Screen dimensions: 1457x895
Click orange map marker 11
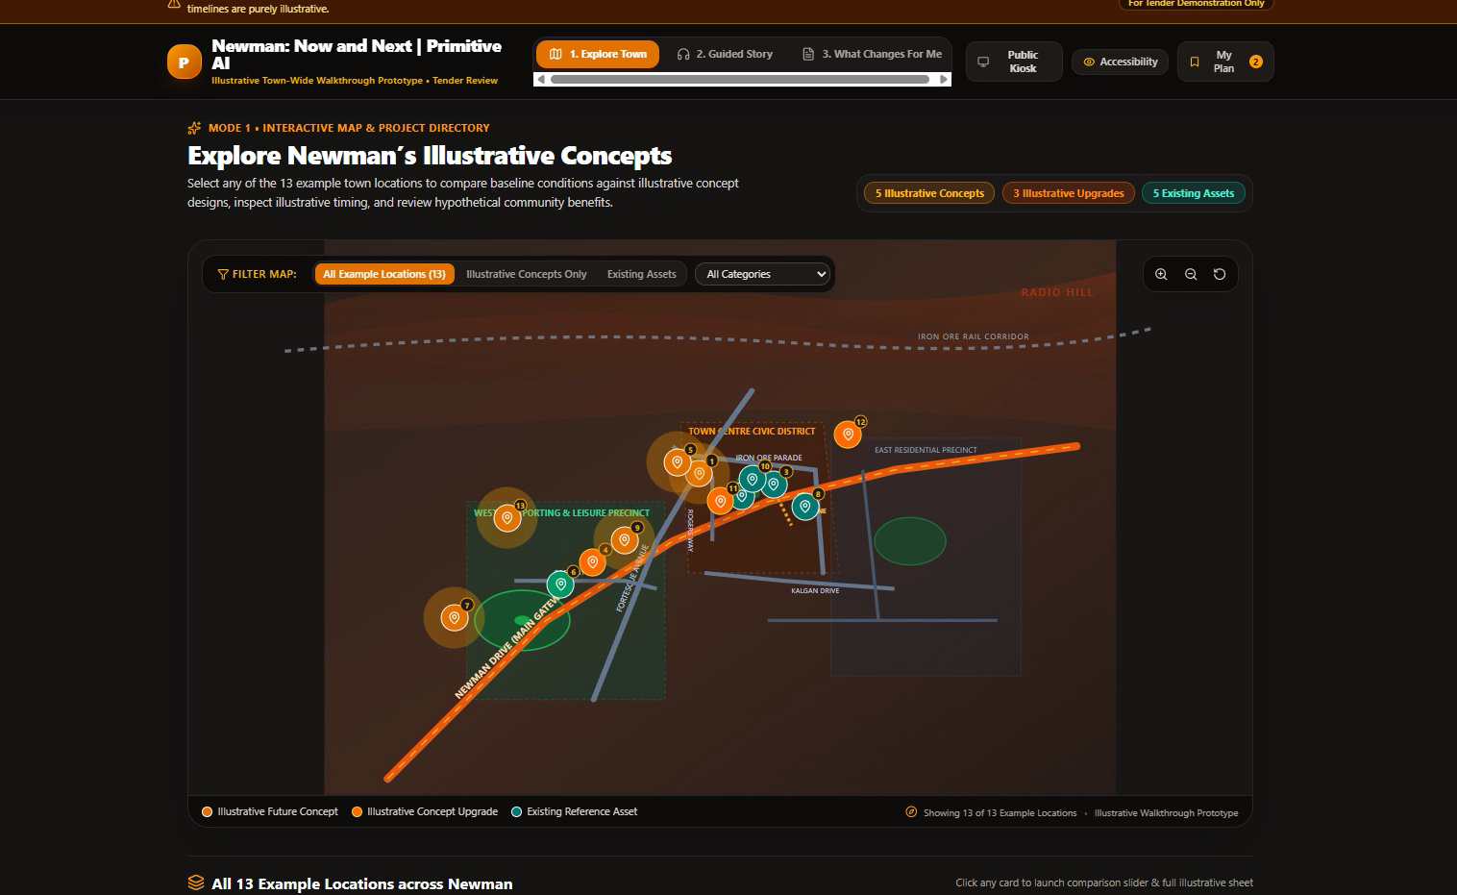(x=721, y=500)
